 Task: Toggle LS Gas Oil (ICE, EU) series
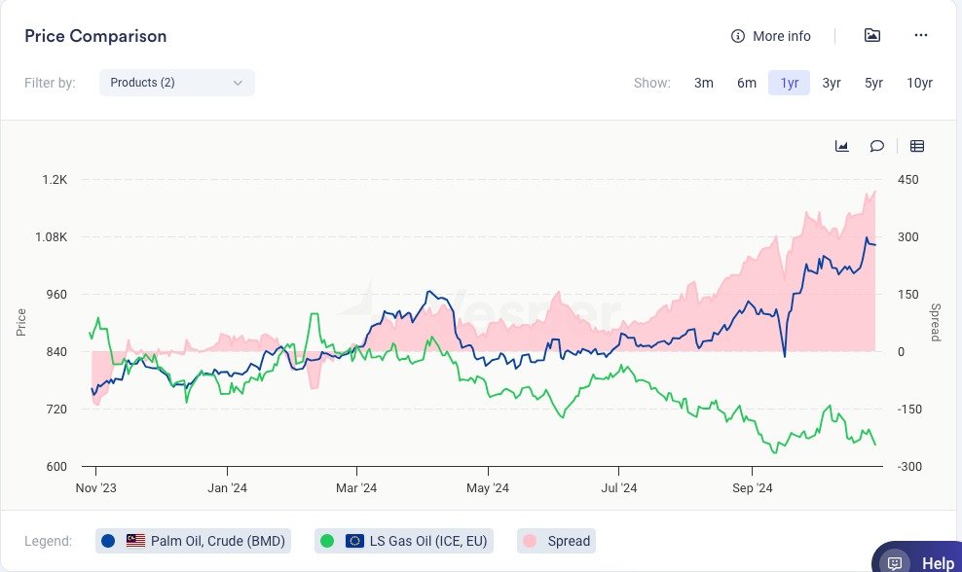(428, 541)
